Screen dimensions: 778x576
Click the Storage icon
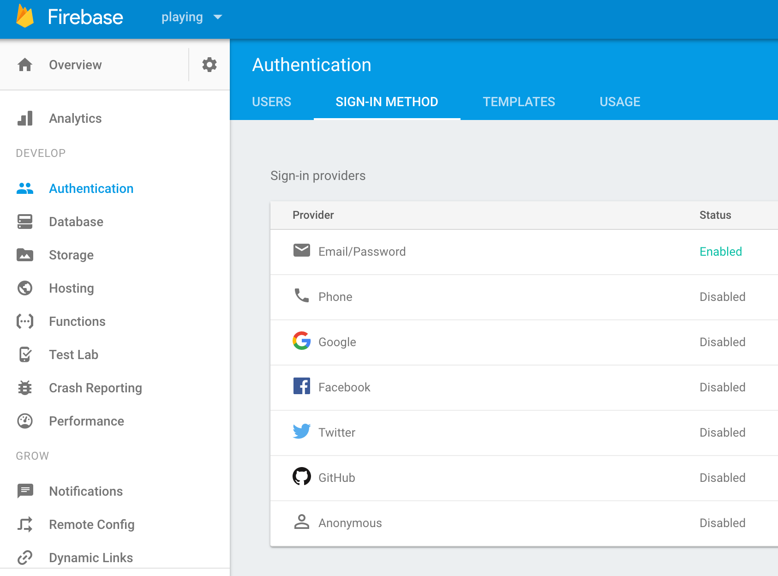point(25,255)
